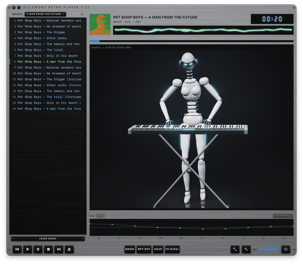
Task: Click the song title 'PET SHOP BOYS — A MAN FROM THE FUTURE'
Action: click(155, 17)
